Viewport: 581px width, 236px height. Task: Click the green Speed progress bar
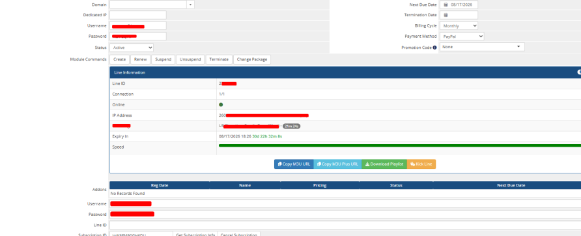coord(400,145)
